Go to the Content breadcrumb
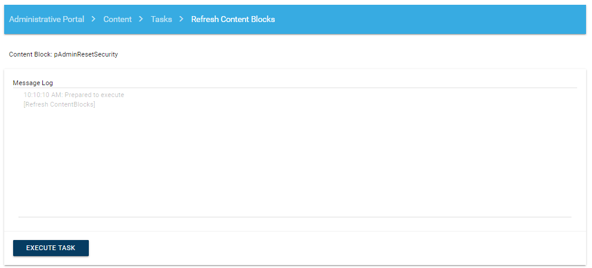This screenshot has width=592, height=268. pos(117,19)
